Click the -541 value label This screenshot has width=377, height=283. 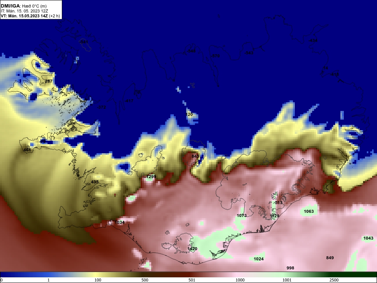point(83,42)
